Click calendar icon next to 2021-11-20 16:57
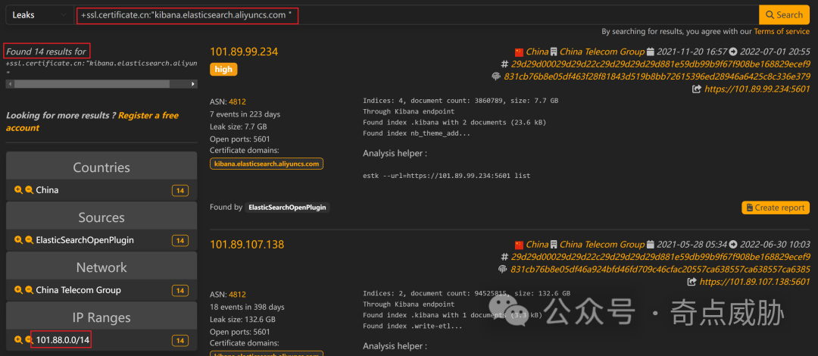Viewport: 818px width, 356px height. 650,52
